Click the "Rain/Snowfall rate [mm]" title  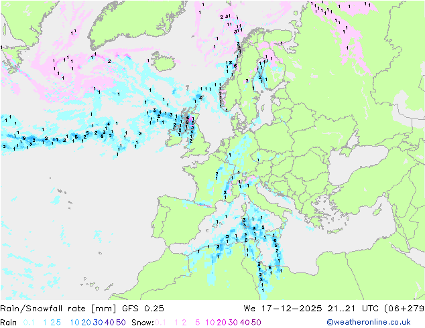[x=58, y=309]
